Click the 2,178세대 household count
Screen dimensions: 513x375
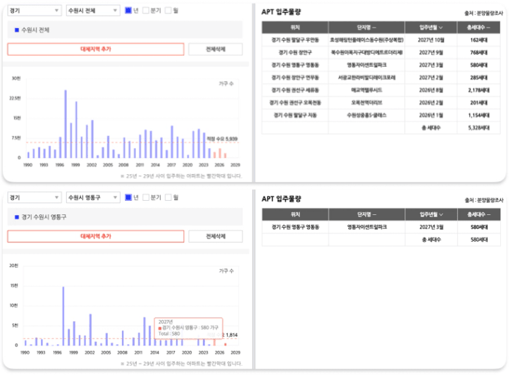[478, 90]
